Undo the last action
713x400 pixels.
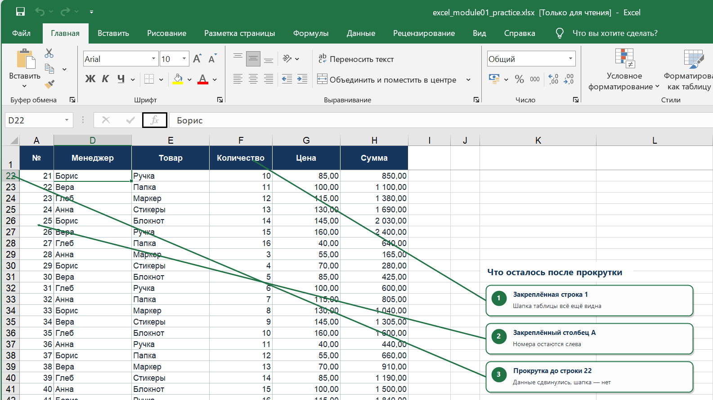[40, 12]
